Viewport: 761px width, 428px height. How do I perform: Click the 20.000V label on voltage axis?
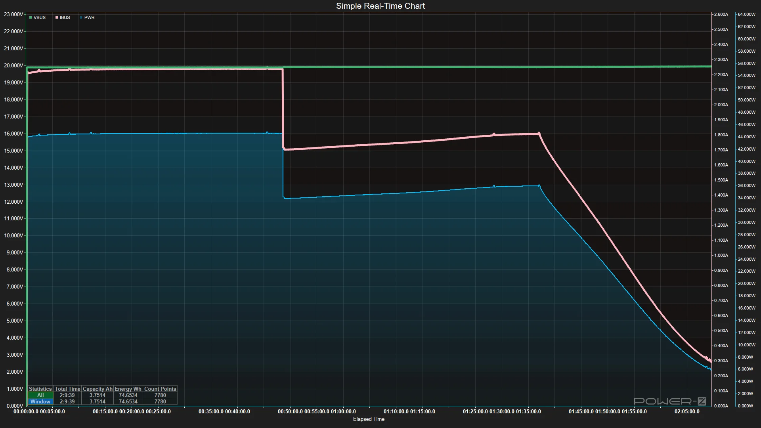coord(13,65)
